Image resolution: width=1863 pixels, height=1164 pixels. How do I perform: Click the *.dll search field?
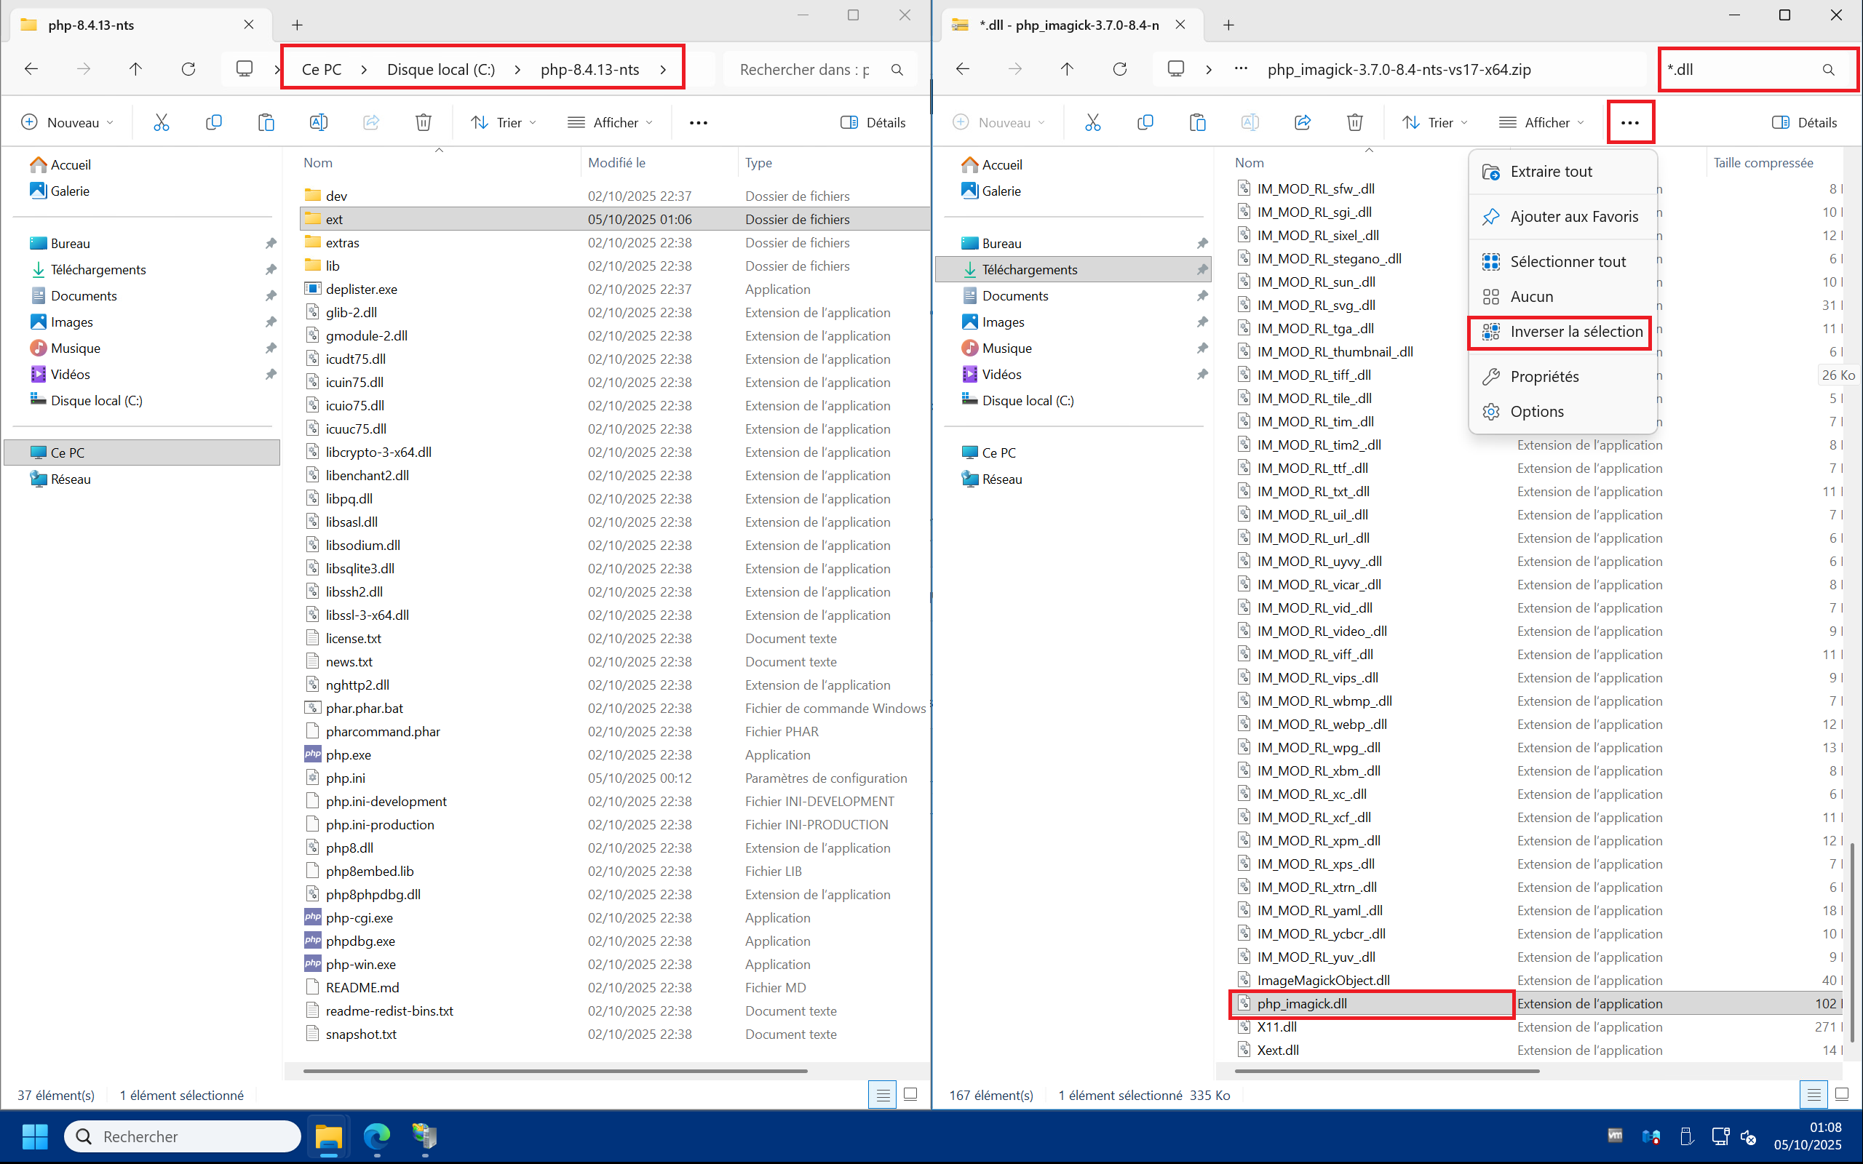tap(1740, 69)
